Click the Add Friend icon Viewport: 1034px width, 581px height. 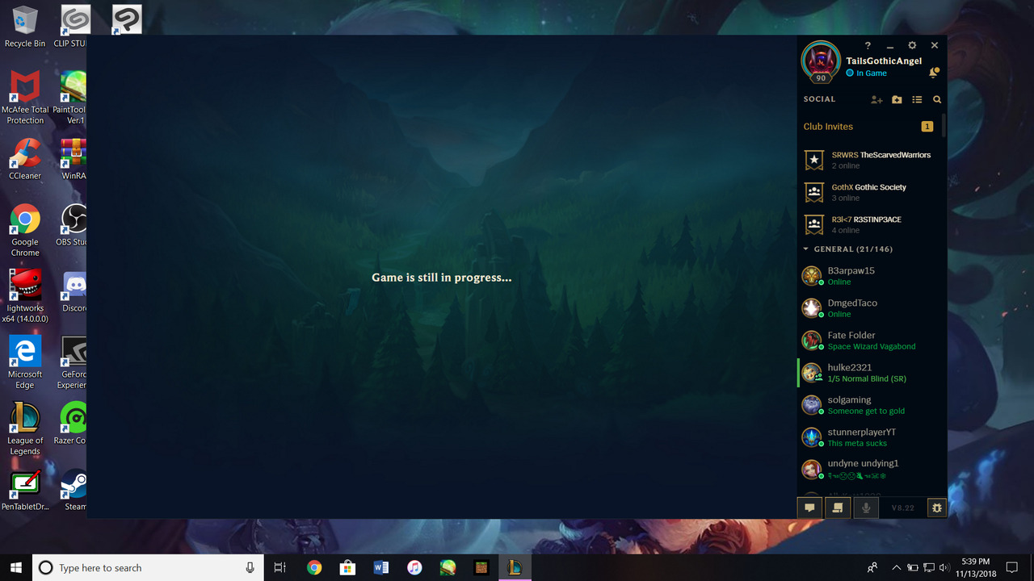876,99
